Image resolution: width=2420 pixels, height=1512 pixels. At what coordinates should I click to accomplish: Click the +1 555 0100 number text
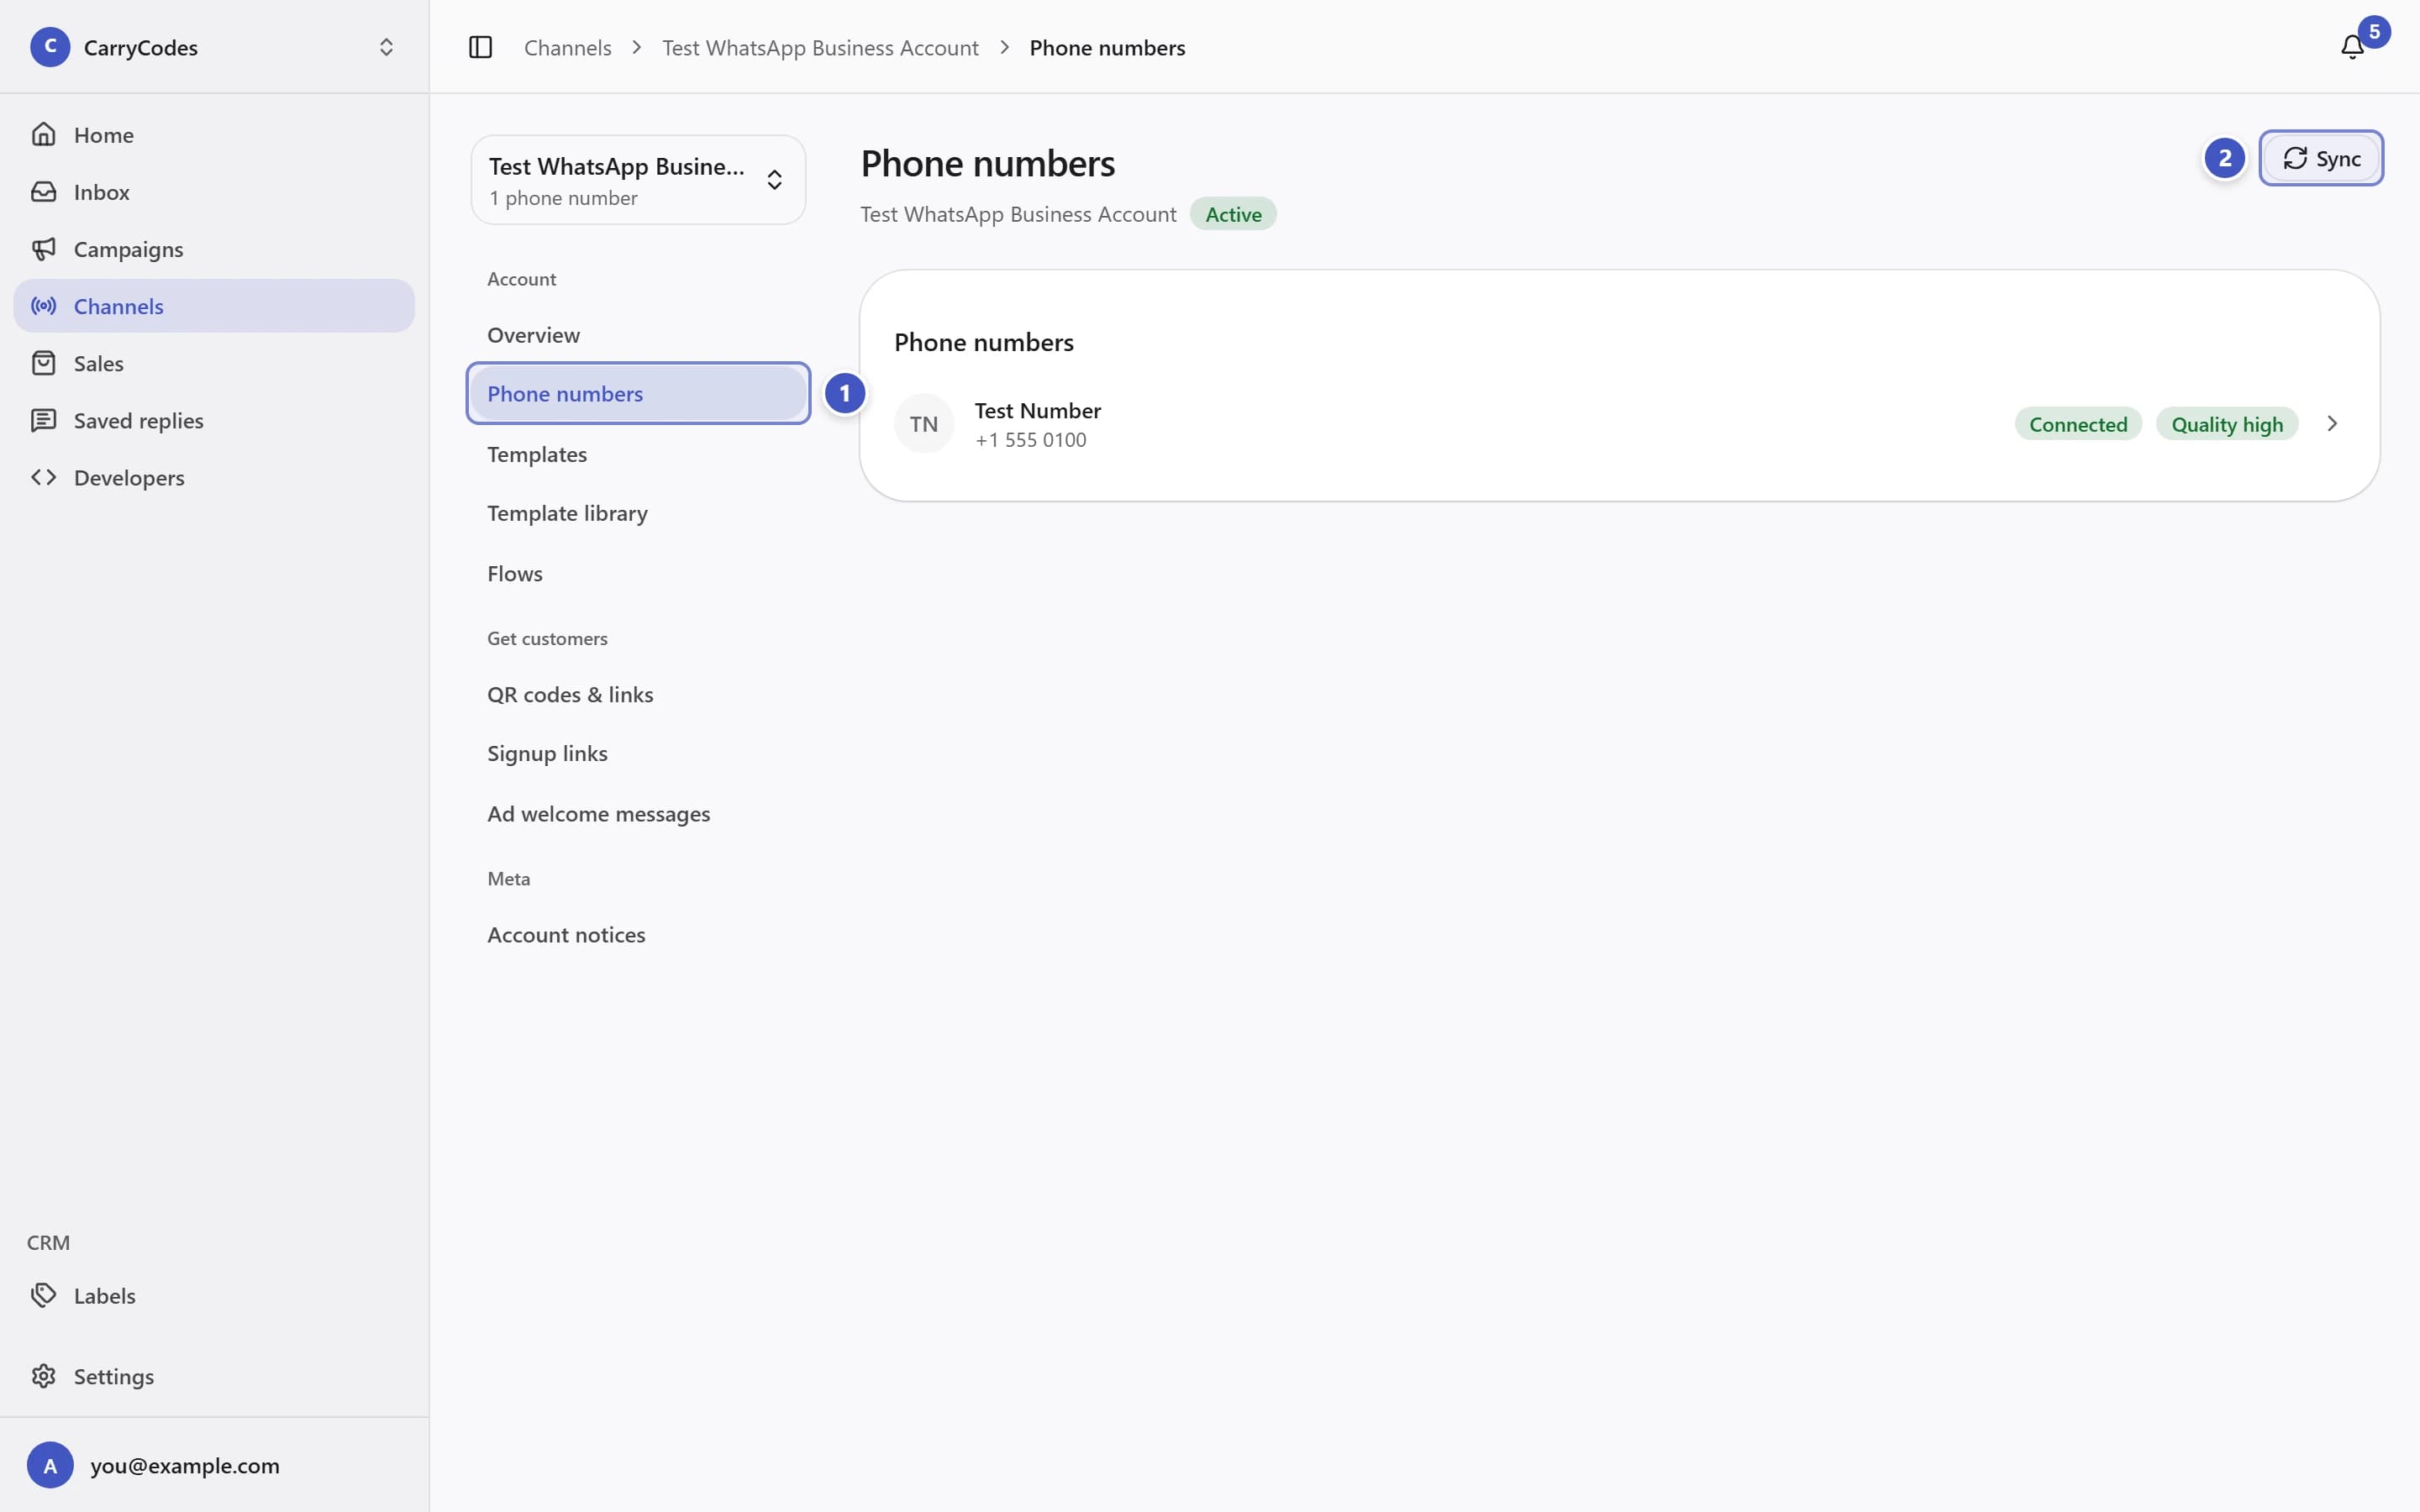pos(1030,440)
